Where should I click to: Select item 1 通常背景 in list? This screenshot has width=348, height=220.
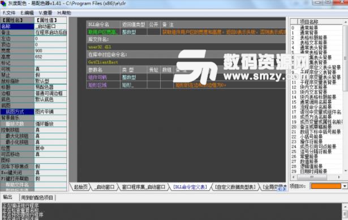(316, 33)
